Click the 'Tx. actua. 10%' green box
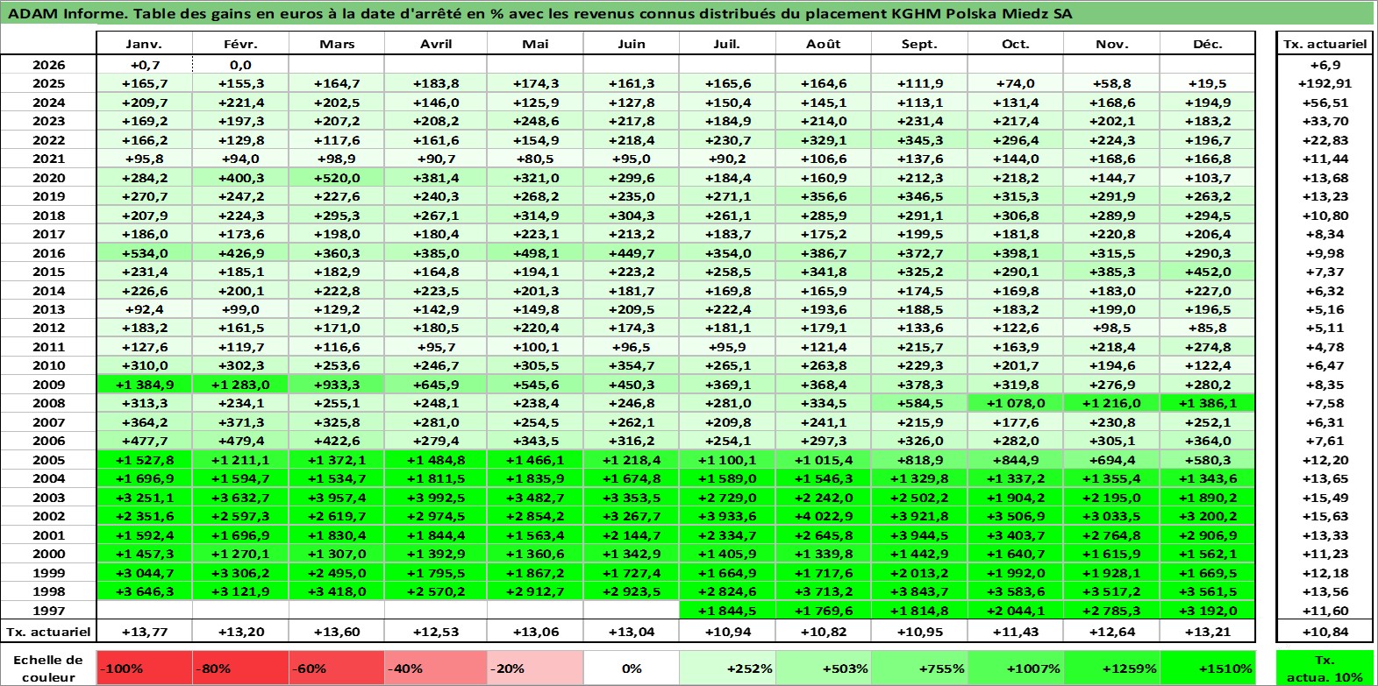Image resolution: width=1378 pixels, height=686 pixels. pyautogui.click(x=1324, y=668)
